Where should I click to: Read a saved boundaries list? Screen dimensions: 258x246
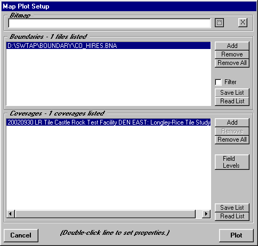tap(232, 101)
